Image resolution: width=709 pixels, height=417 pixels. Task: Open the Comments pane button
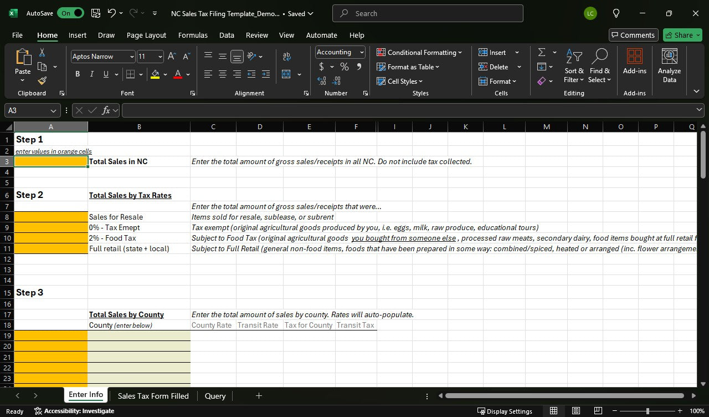[633, 35]
